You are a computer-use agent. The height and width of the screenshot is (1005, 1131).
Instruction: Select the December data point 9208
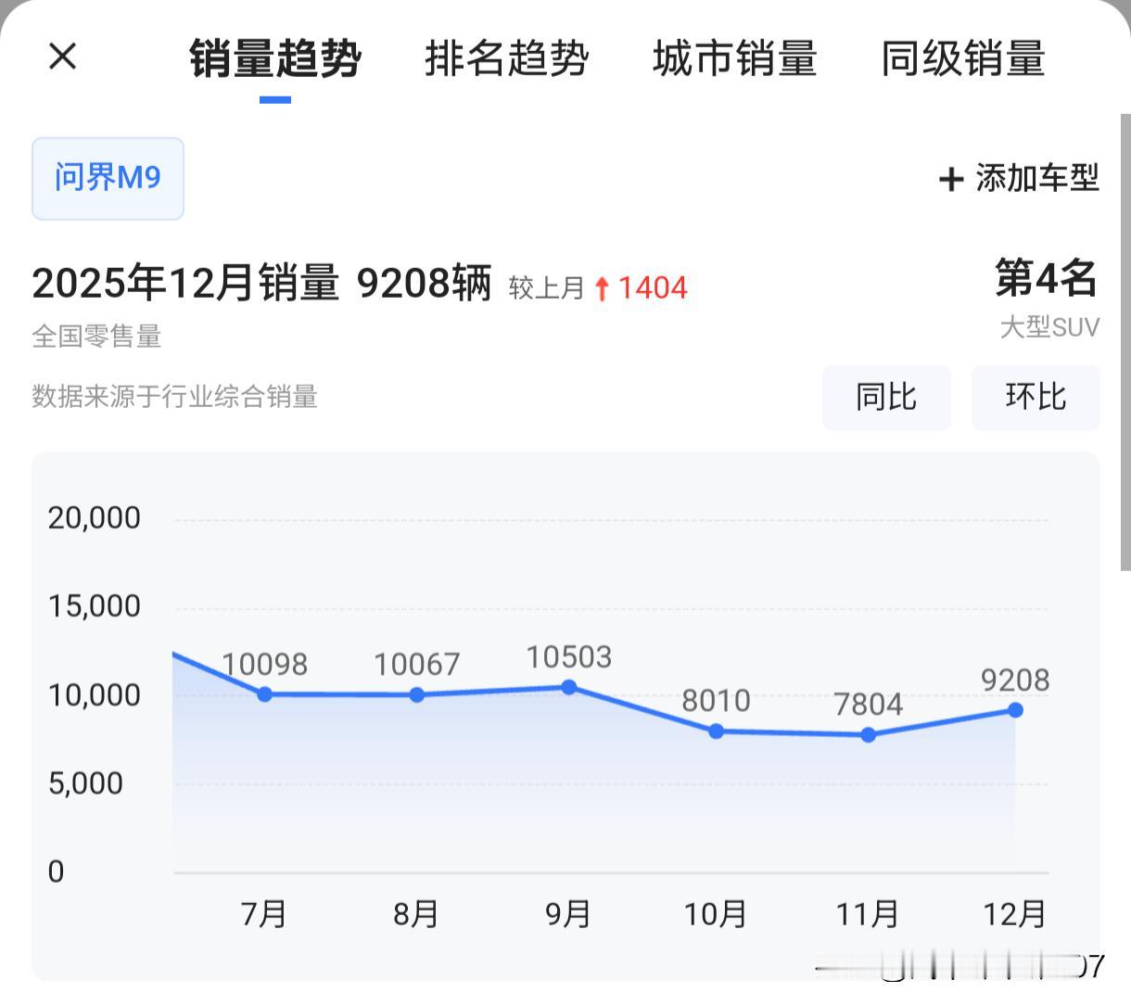[x=1015, y=710]
